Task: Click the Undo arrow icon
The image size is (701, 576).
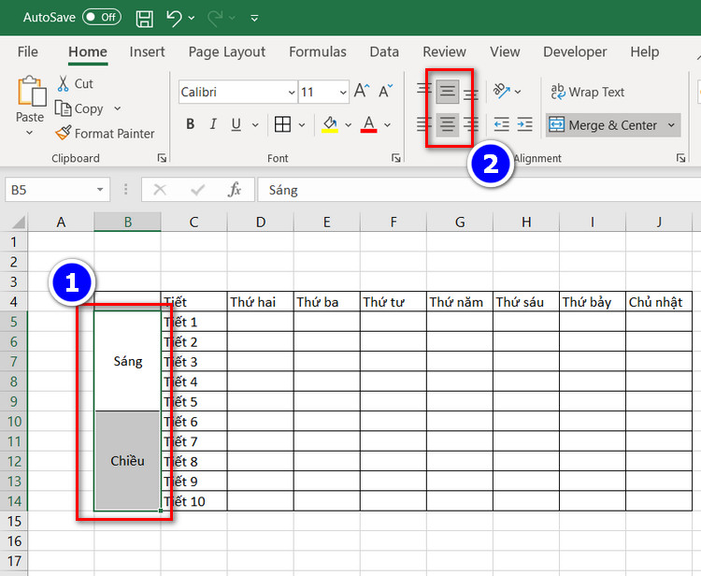Action: coord(175,18)
